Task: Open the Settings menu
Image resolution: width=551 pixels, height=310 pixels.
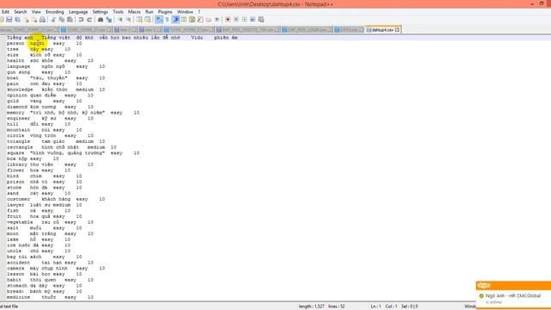Action: [100, 11]
